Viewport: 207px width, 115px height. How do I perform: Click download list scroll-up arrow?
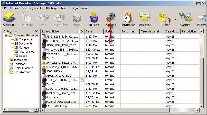201,31
